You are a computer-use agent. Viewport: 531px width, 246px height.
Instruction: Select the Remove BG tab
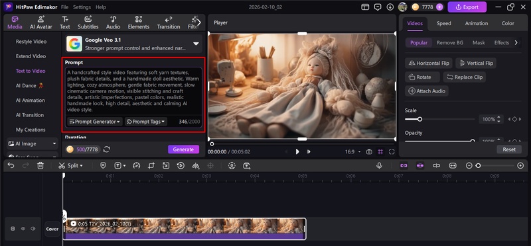pos(450,42)
